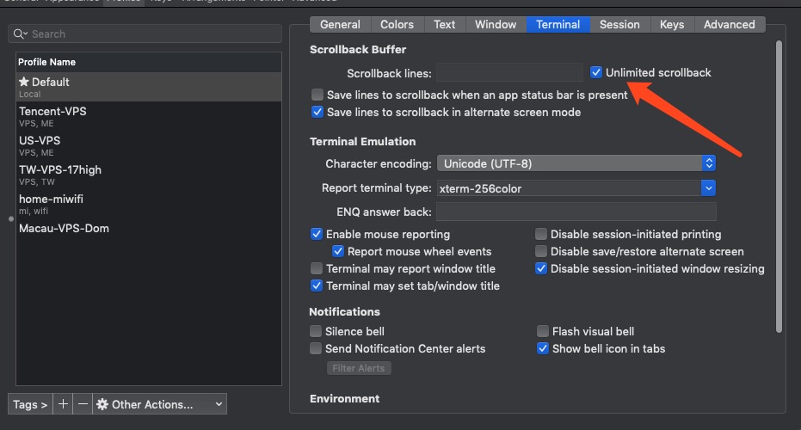Enable Save lines when app status bar present
The height and width of the screenshot is (430, 801).
point(317,95)
